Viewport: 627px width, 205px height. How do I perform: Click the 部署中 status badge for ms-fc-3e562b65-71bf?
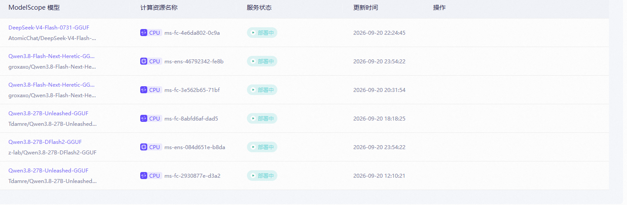pos(262,90)
